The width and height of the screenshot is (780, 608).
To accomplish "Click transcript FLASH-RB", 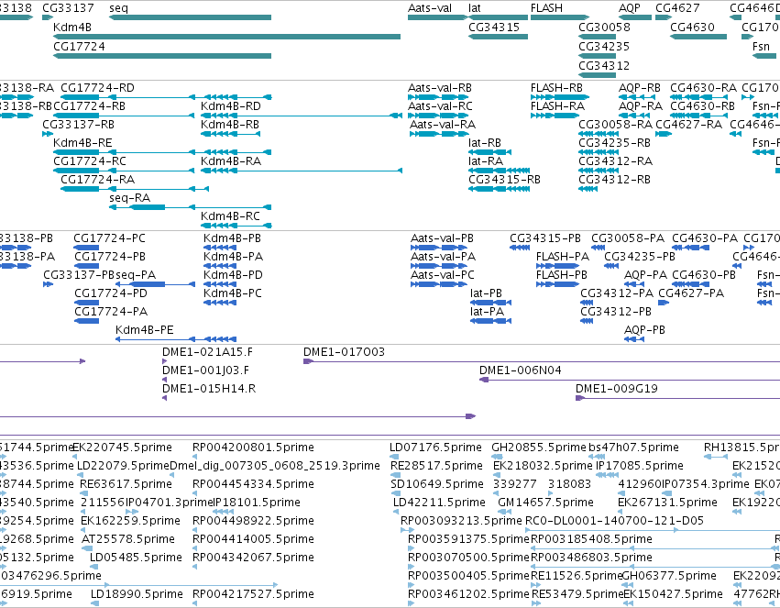I will tap(560, 97).
